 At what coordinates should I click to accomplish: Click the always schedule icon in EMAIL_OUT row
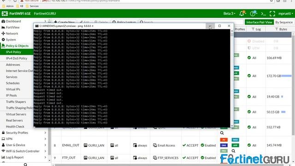coord(135,145)
